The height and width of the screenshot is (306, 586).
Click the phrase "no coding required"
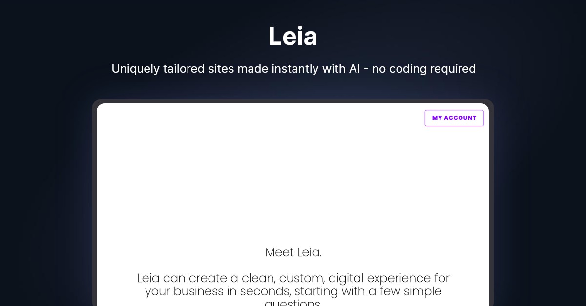click(x=423, y=69)
